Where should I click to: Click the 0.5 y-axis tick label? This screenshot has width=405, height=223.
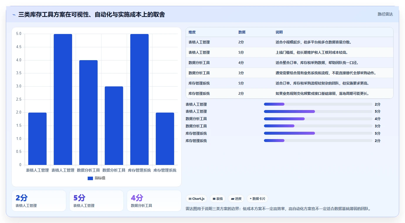(x=18, y=152)
